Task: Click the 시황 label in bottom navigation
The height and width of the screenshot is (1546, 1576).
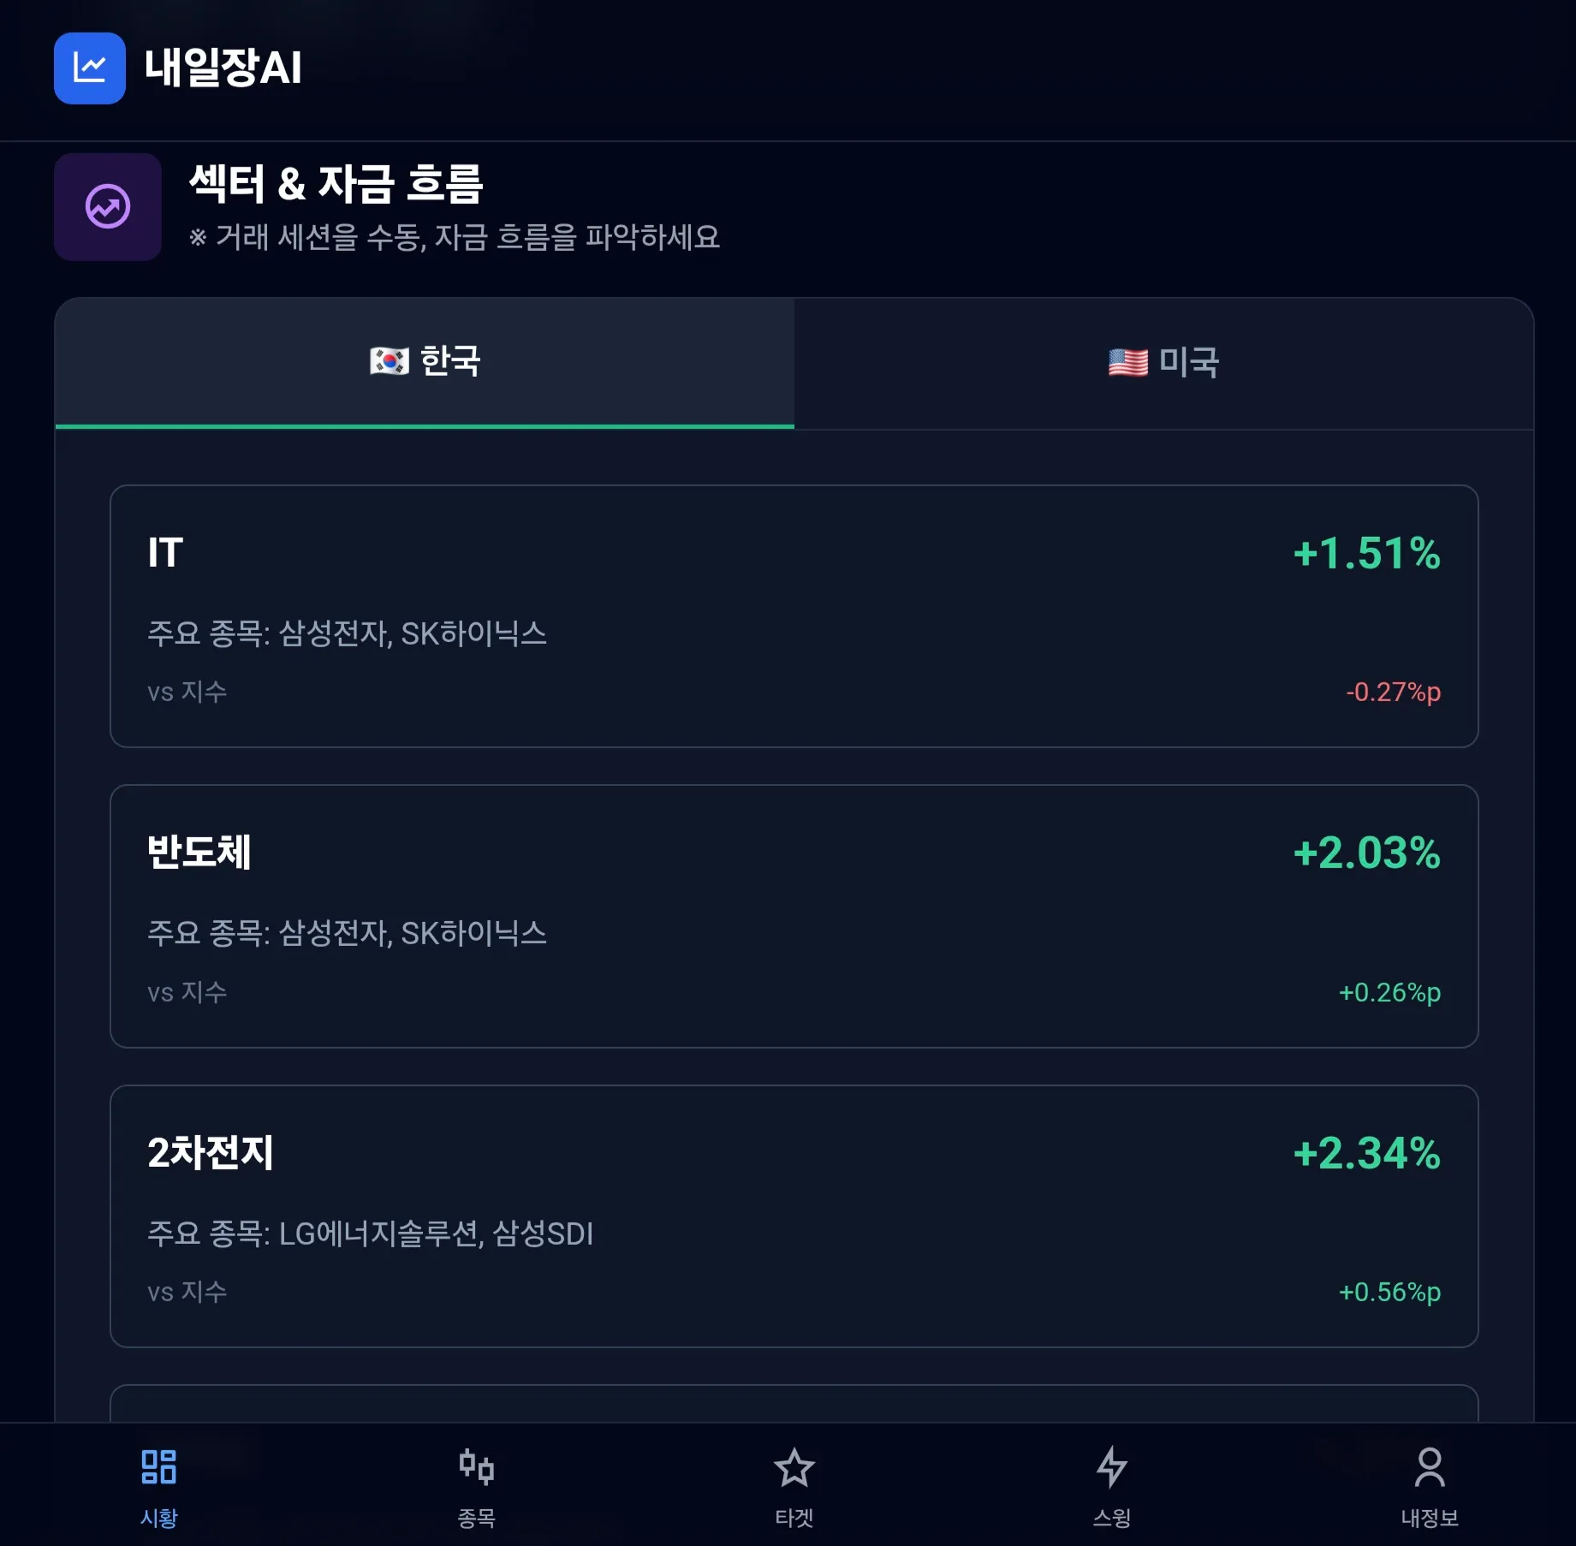Action: (x=158, y=1518)
